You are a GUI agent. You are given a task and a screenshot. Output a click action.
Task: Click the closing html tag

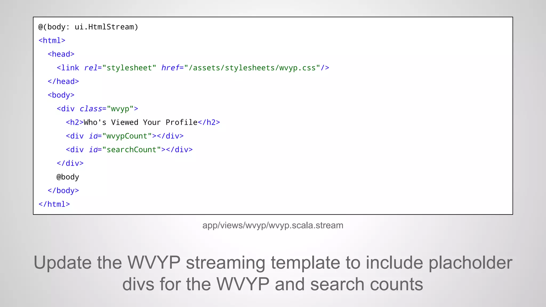[54, 204]
